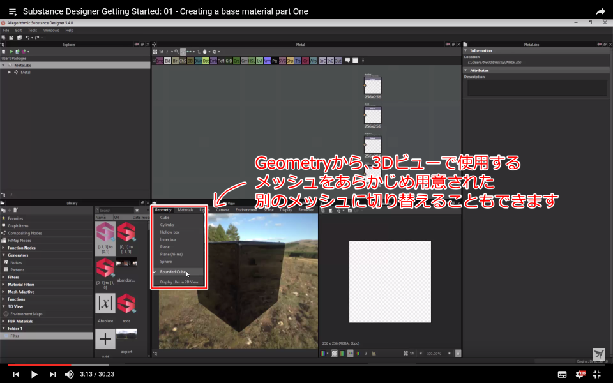Collapse the Information section in properties
613x383 pixels.
point(465,50)
